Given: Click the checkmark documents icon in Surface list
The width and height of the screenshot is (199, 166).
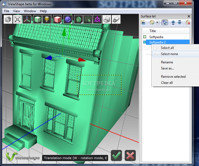Looking at the screenshot, I should coord(152,23).
